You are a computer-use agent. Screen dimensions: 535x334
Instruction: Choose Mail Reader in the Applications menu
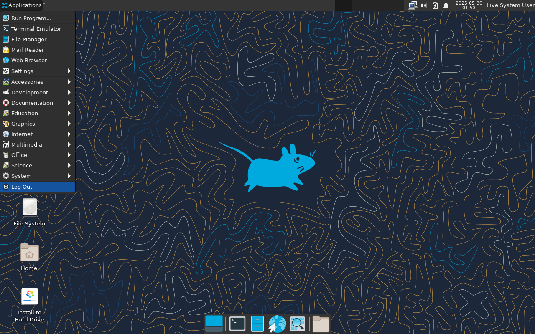coord(38,50)
